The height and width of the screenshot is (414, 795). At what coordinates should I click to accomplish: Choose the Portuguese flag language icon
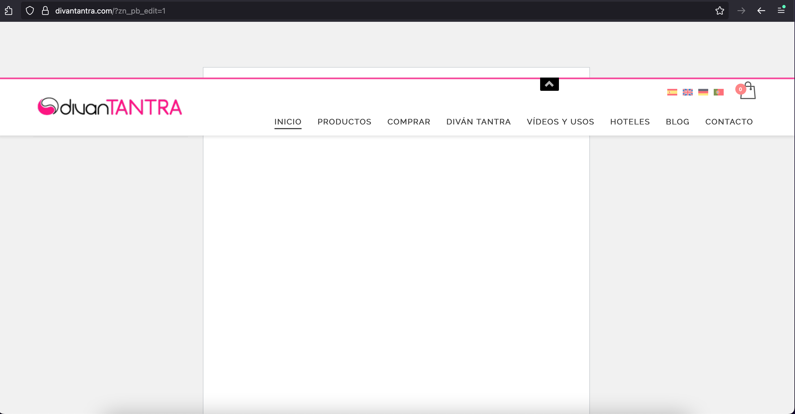pyautogui.click(x=718, y=92)
